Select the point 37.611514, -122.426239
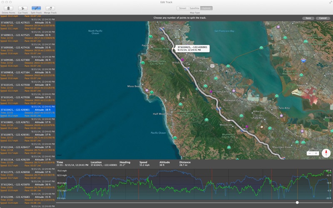 click(27, 161)
